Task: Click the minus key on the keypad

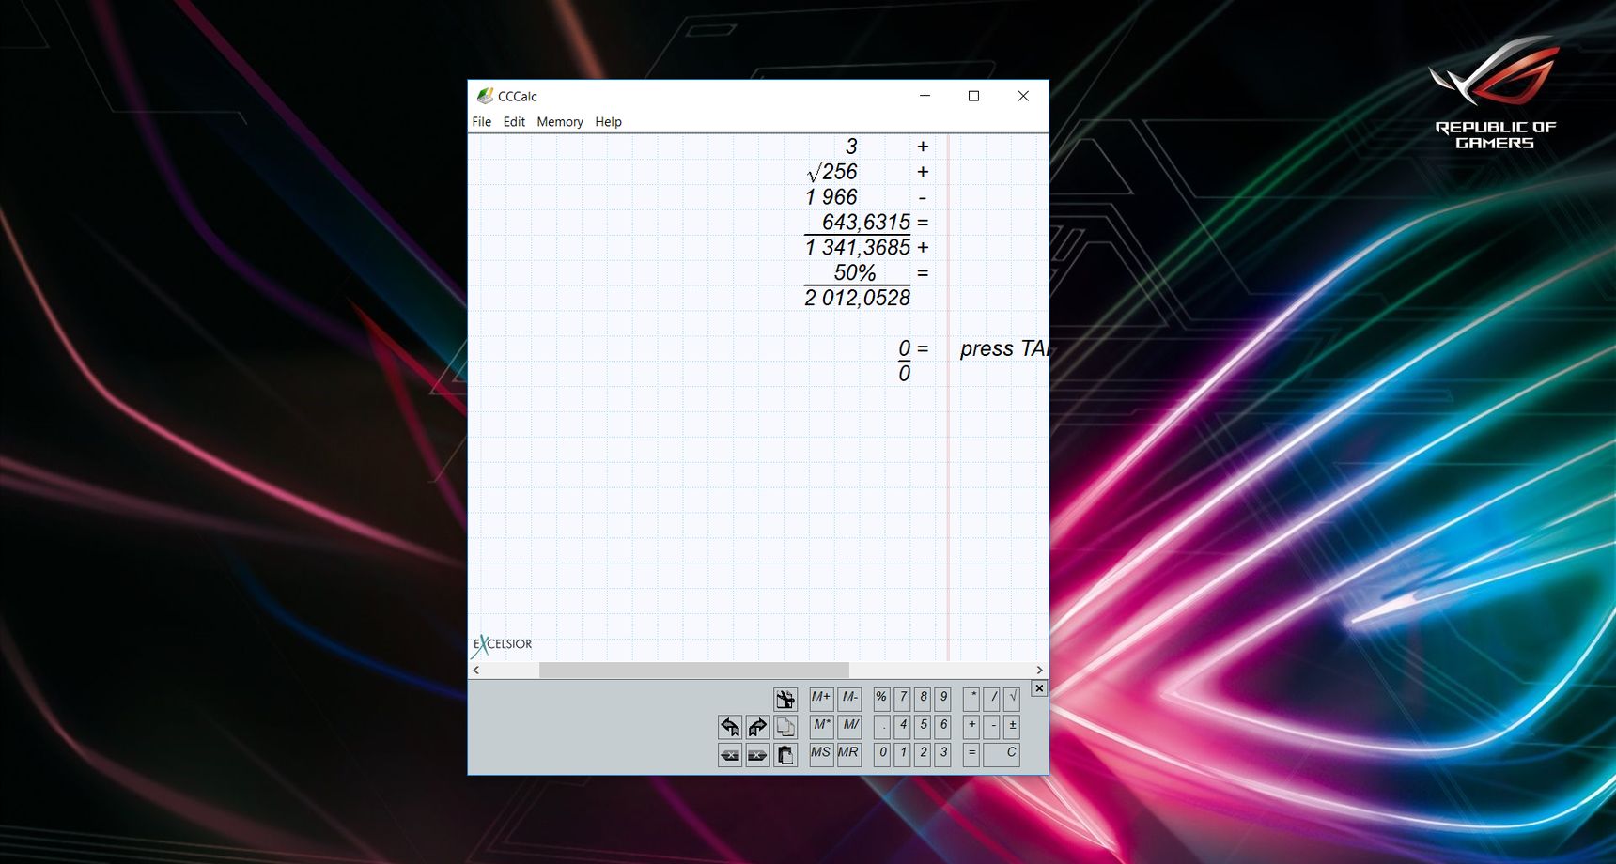Action: tap(992, 727)
